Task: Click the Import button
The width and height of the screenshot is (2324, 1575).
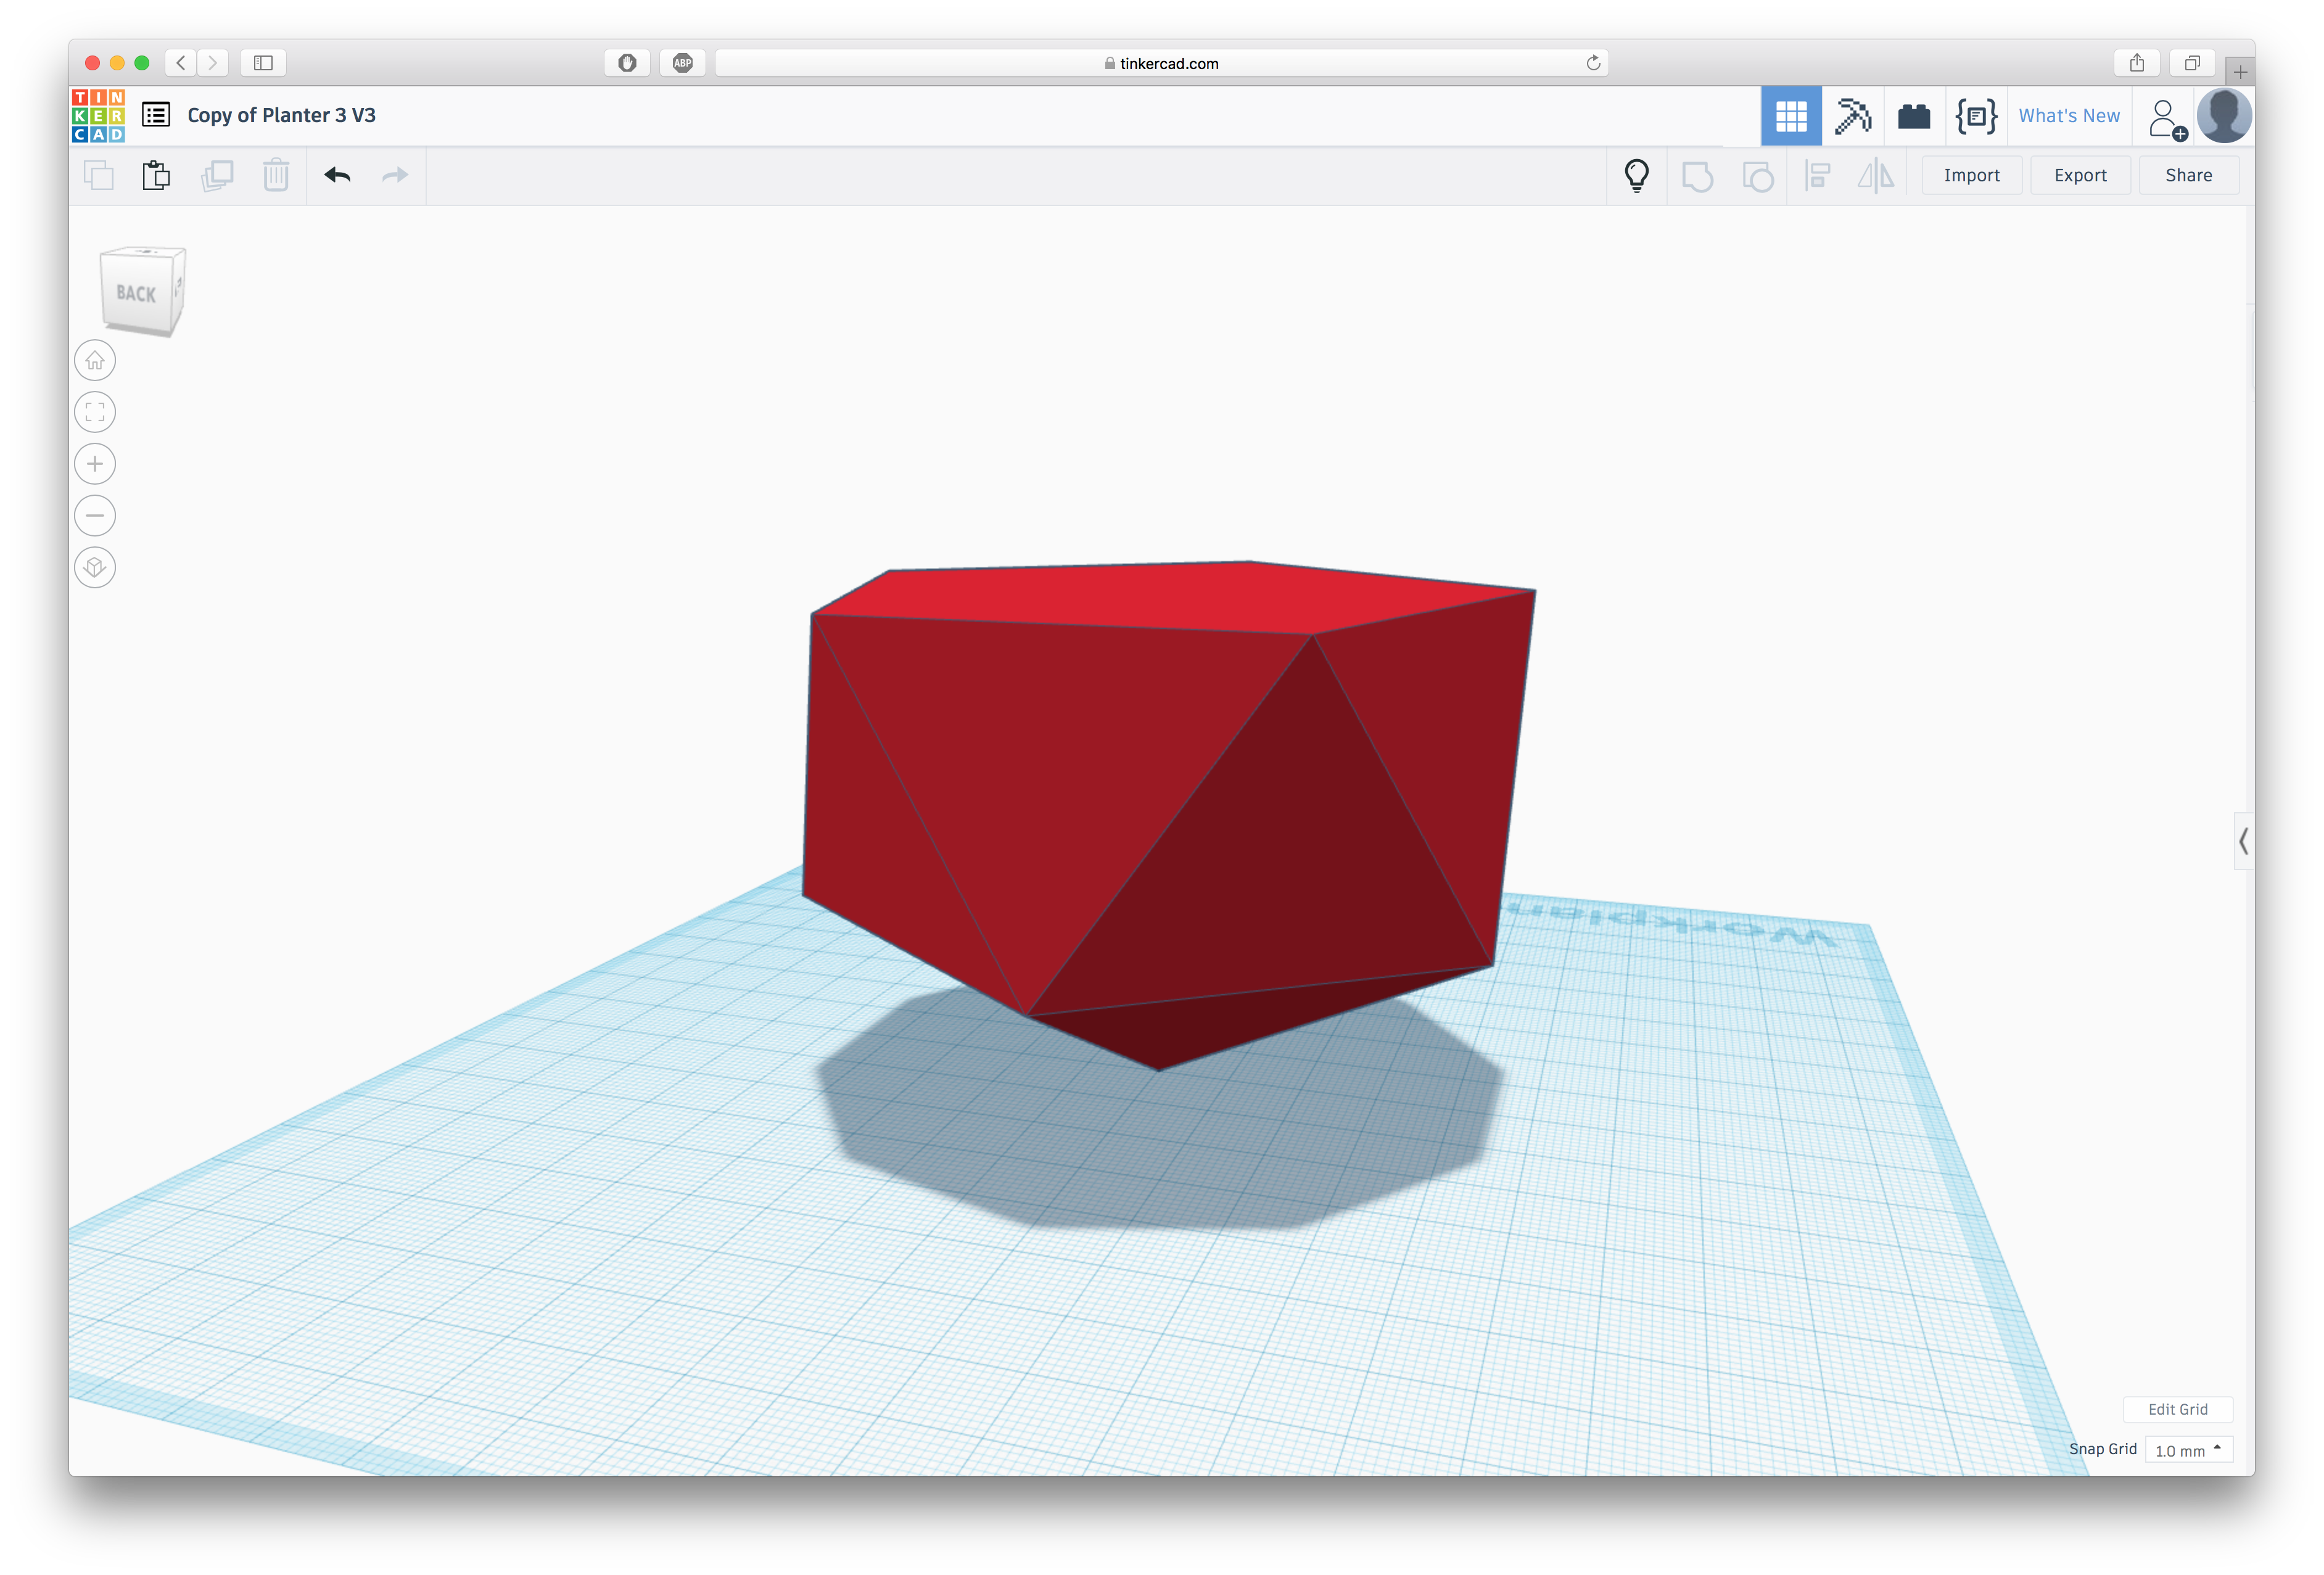Action: tap(1972, 174)
